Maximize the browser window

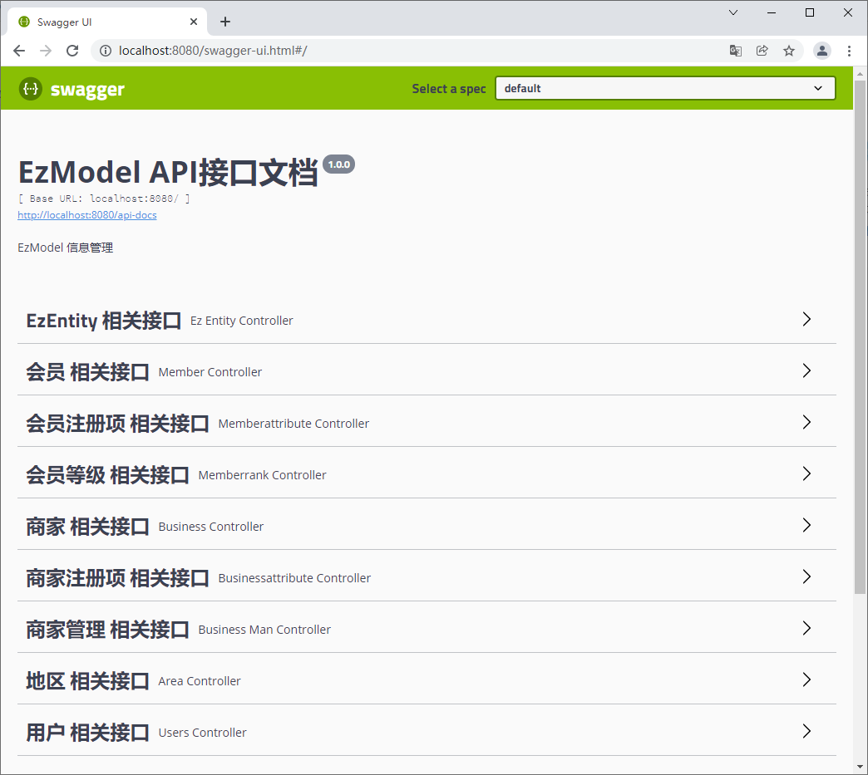809,12
